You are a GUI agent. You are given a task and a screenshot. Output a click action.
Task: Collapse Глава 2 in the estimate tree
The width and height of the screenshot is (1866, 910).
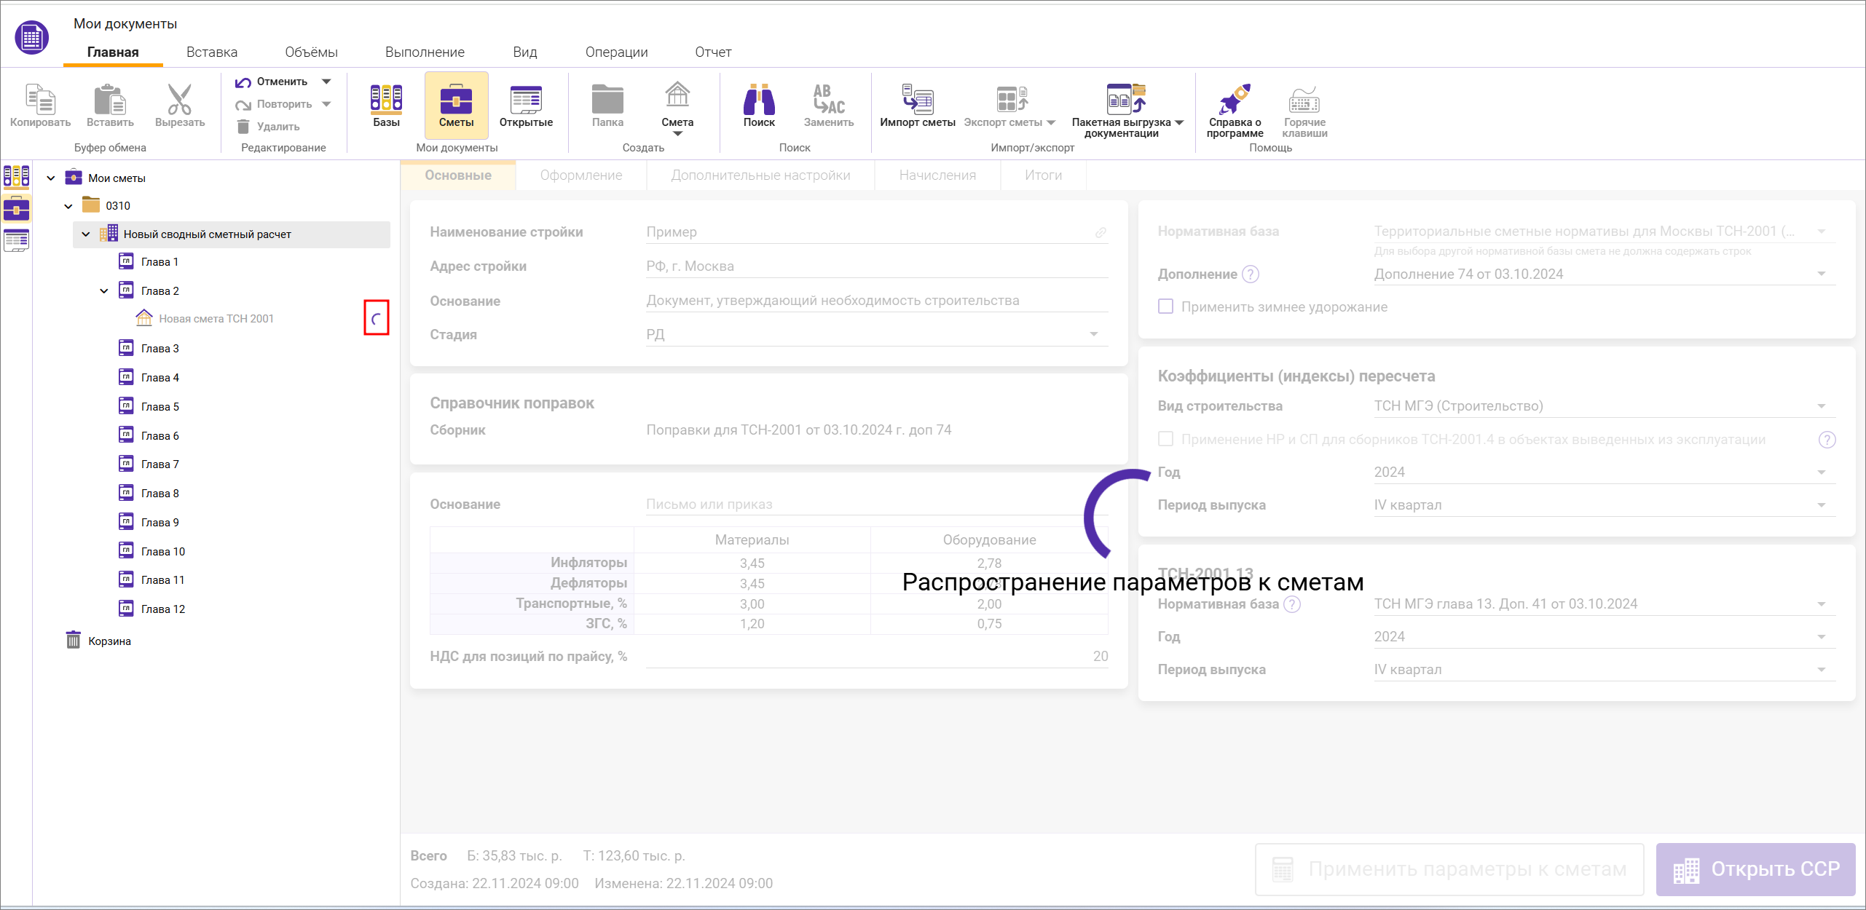(103, 290)
